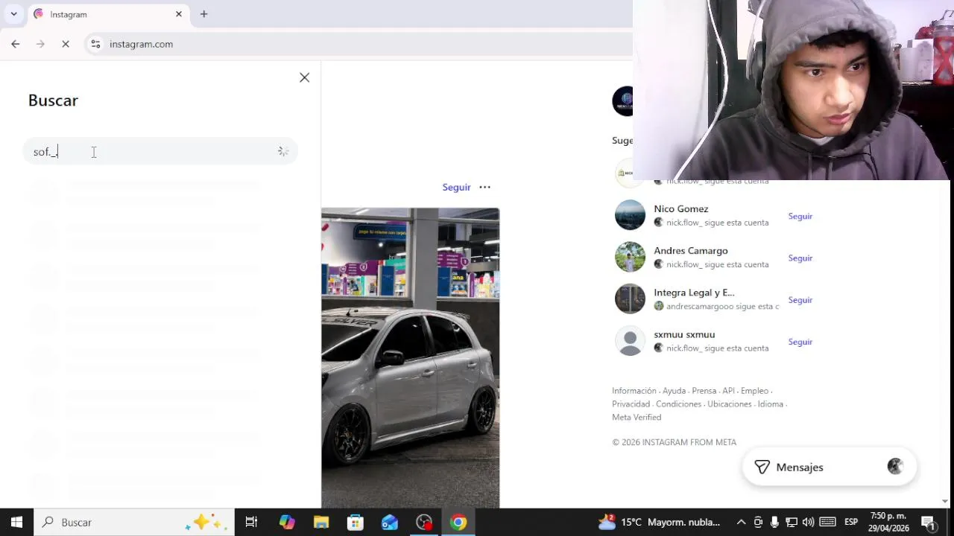Open the silver car post image
This screenshot has height=536, width=954.
[410, 358]
